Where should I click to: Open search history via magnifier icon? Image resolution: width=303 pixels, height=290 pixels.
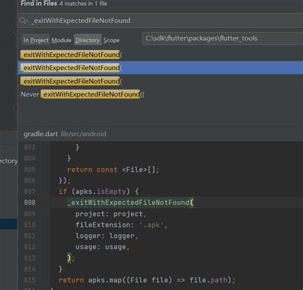coord(23,20)
